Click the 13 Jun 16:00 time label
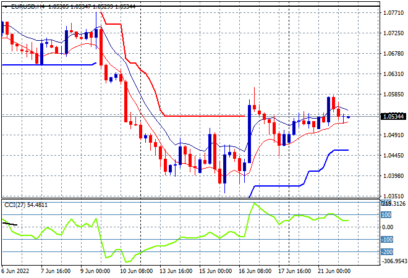This screenshot has height=278, width=408. click(x=176, y=271)
